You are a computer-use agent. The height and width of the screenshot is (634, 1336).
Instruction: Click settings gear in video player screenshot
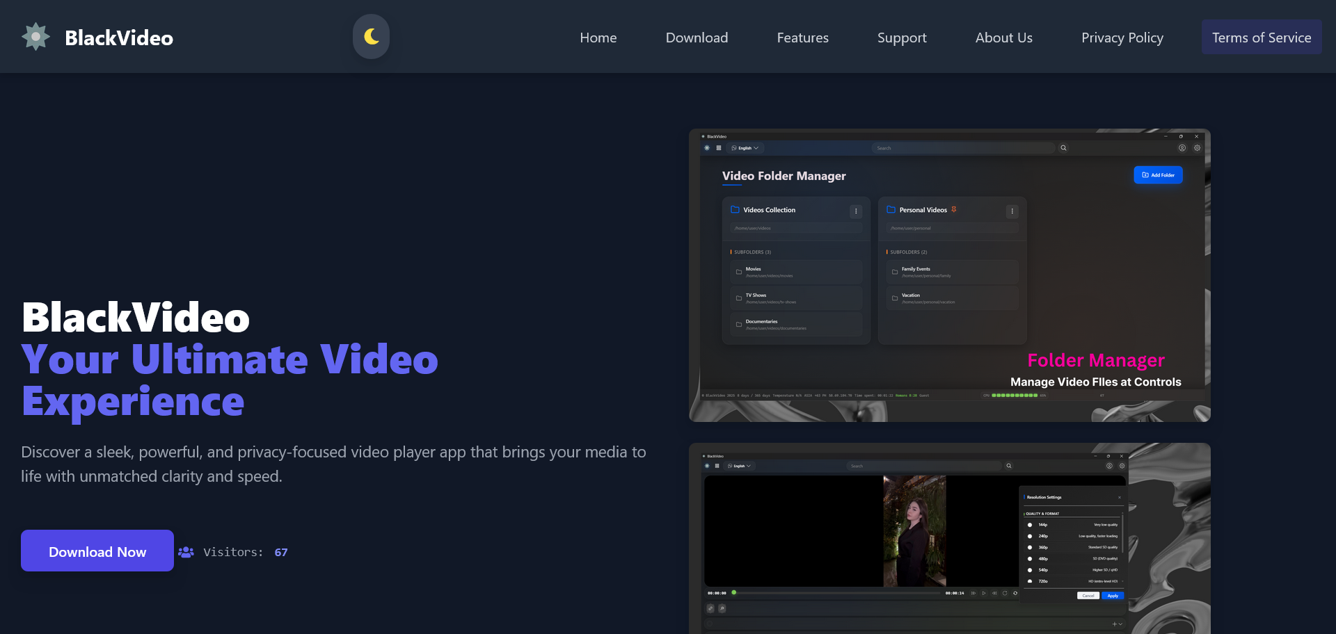[1122, 466]
